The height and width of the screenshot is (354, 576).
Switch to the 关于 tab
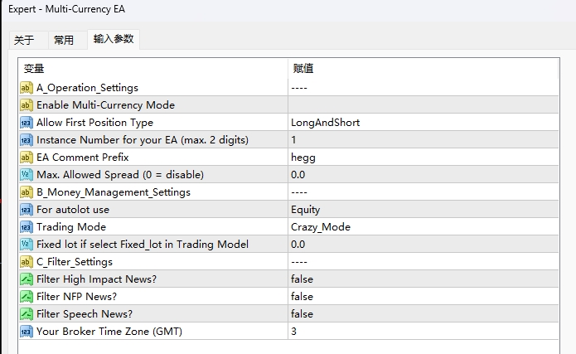click(25, 40)
